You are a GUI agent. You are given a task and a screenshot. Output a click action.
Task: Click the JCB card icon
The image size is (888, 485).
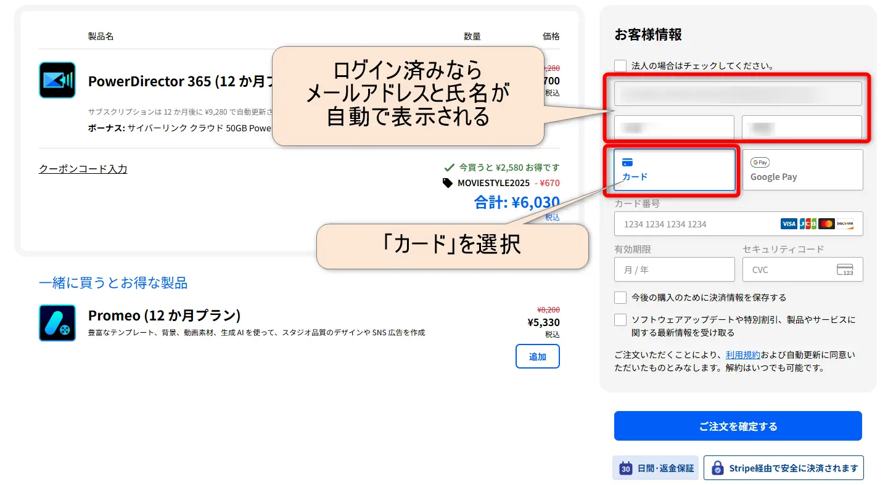(x=807, y=224)
